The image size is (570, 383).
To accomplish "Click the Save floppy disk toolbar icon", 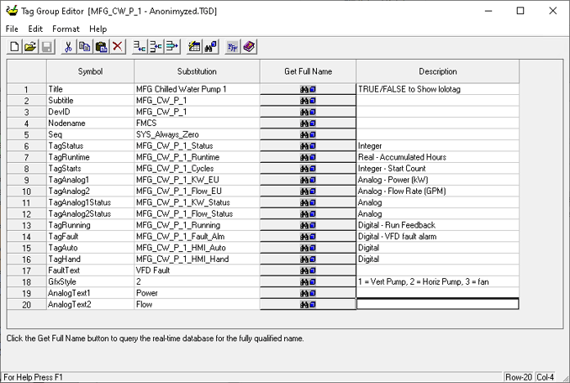I will 46,47.
